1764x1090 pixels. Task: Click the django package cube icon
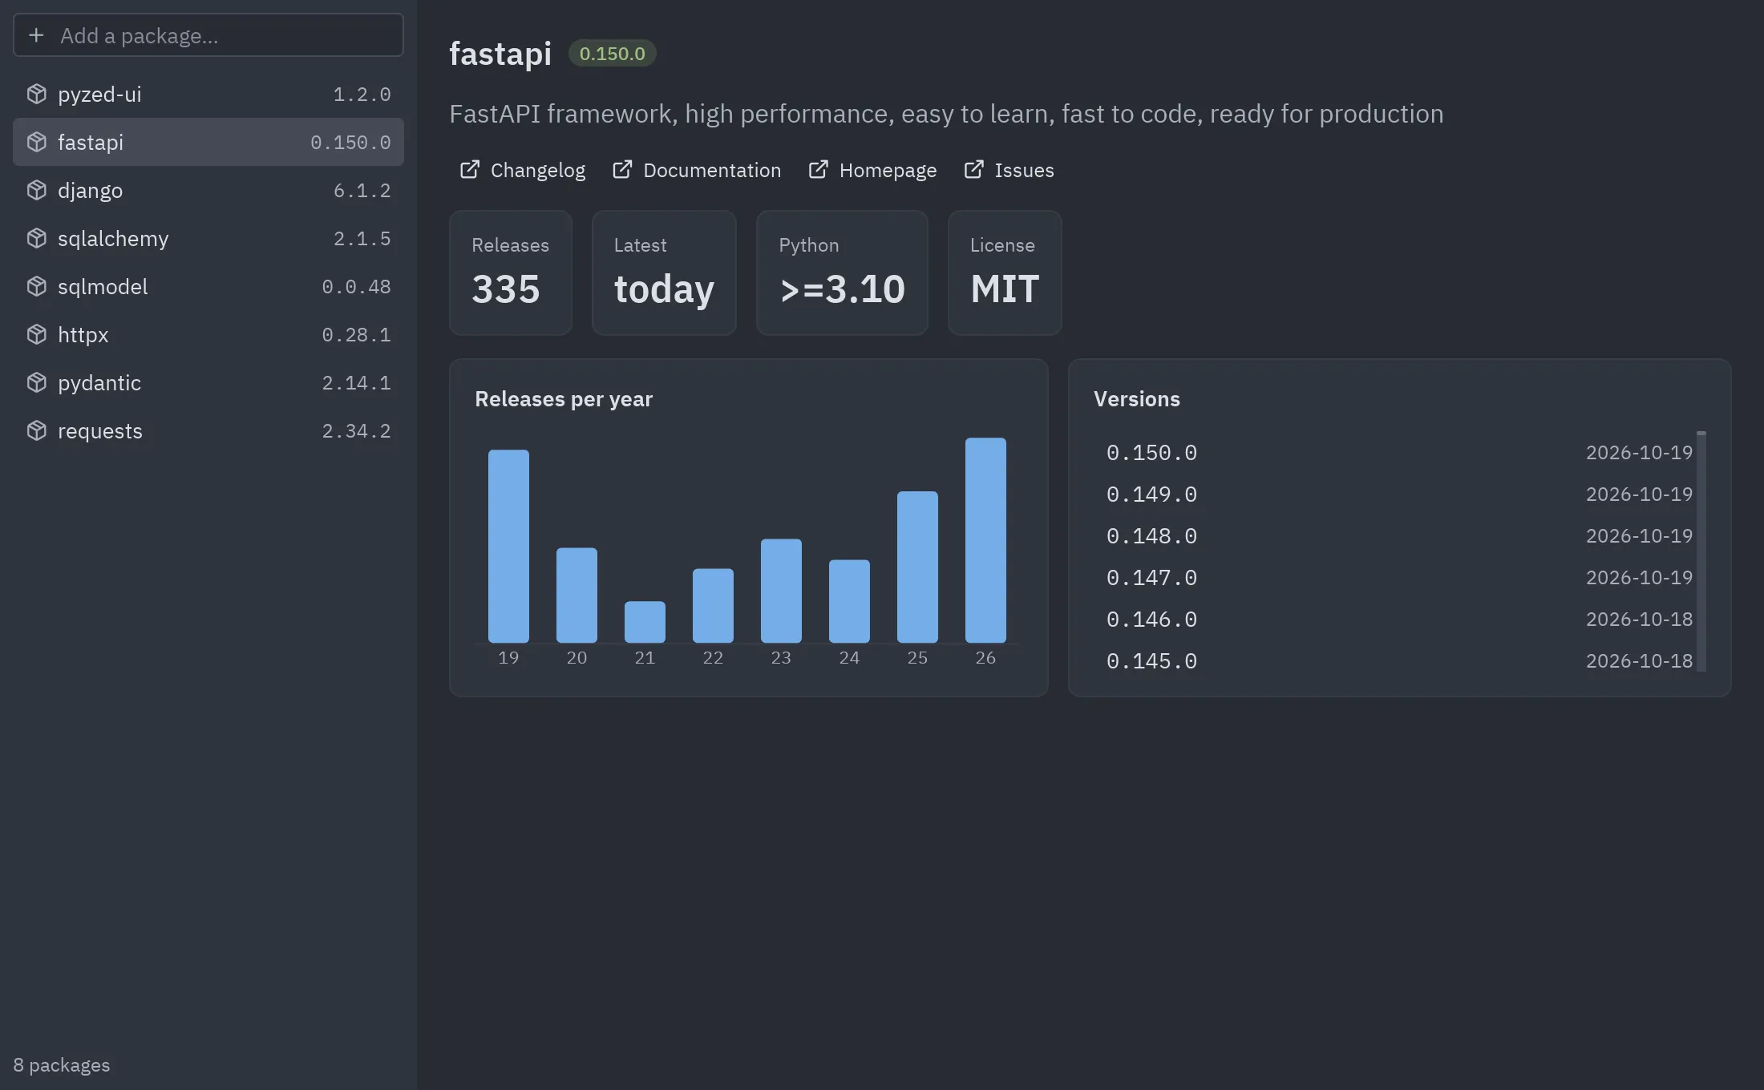[x=37, y=190]
